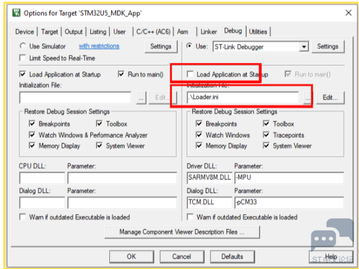The width and height of the screenshot is (359, 269).
Task: Switch to the User tab
Action: point(119,32)
